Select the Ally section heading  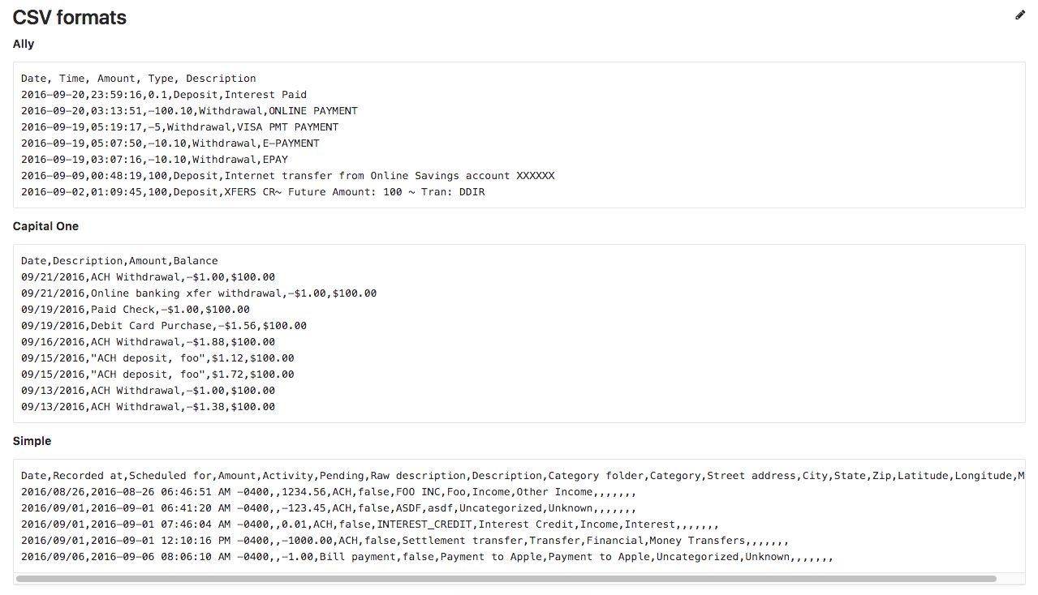coord(23,44)
